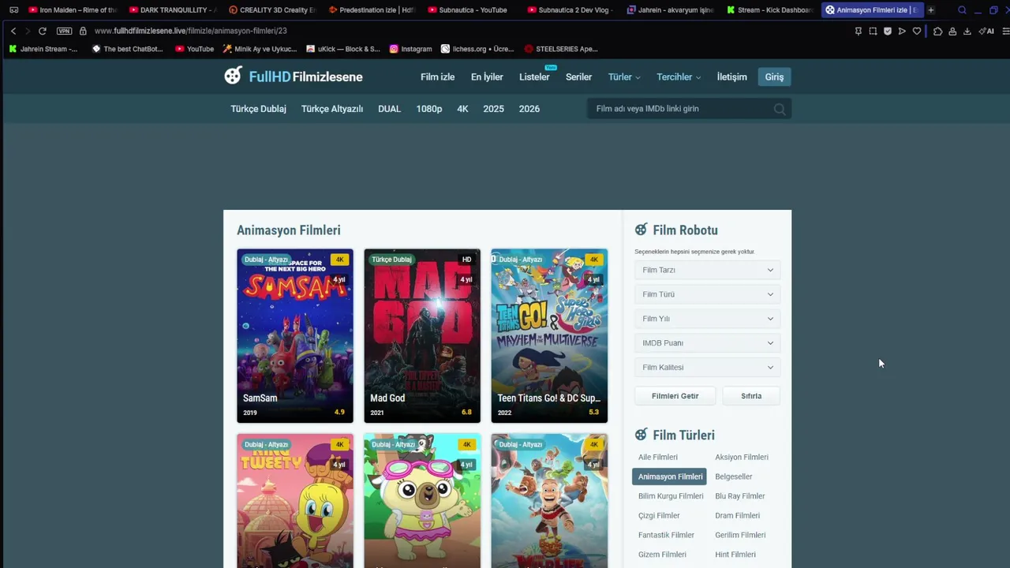Switch to the Subnautica 2 Dev Vlog tab
Viewport: 1010px width, 568px height.
tap(570, 10)
